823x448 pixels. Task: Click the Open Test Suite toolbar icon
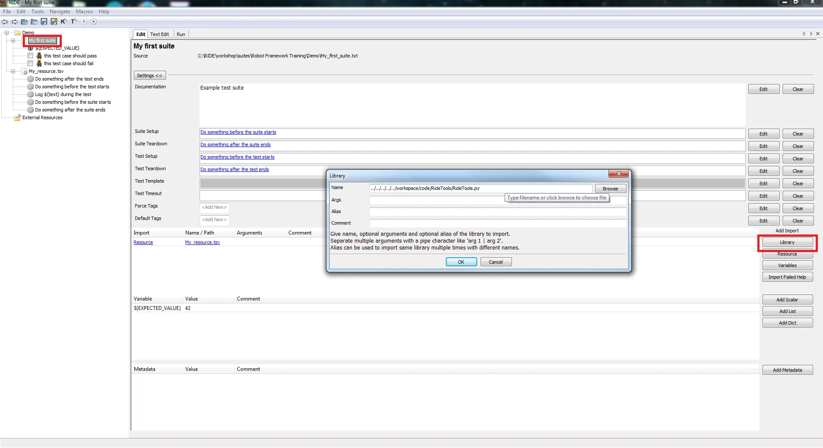24,21
